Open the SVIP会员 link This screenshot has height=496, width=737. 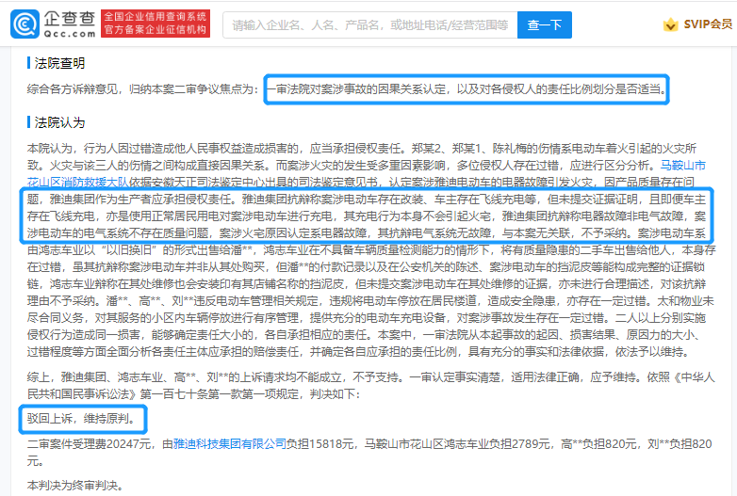pyautogui.click(x=708, y=24)
